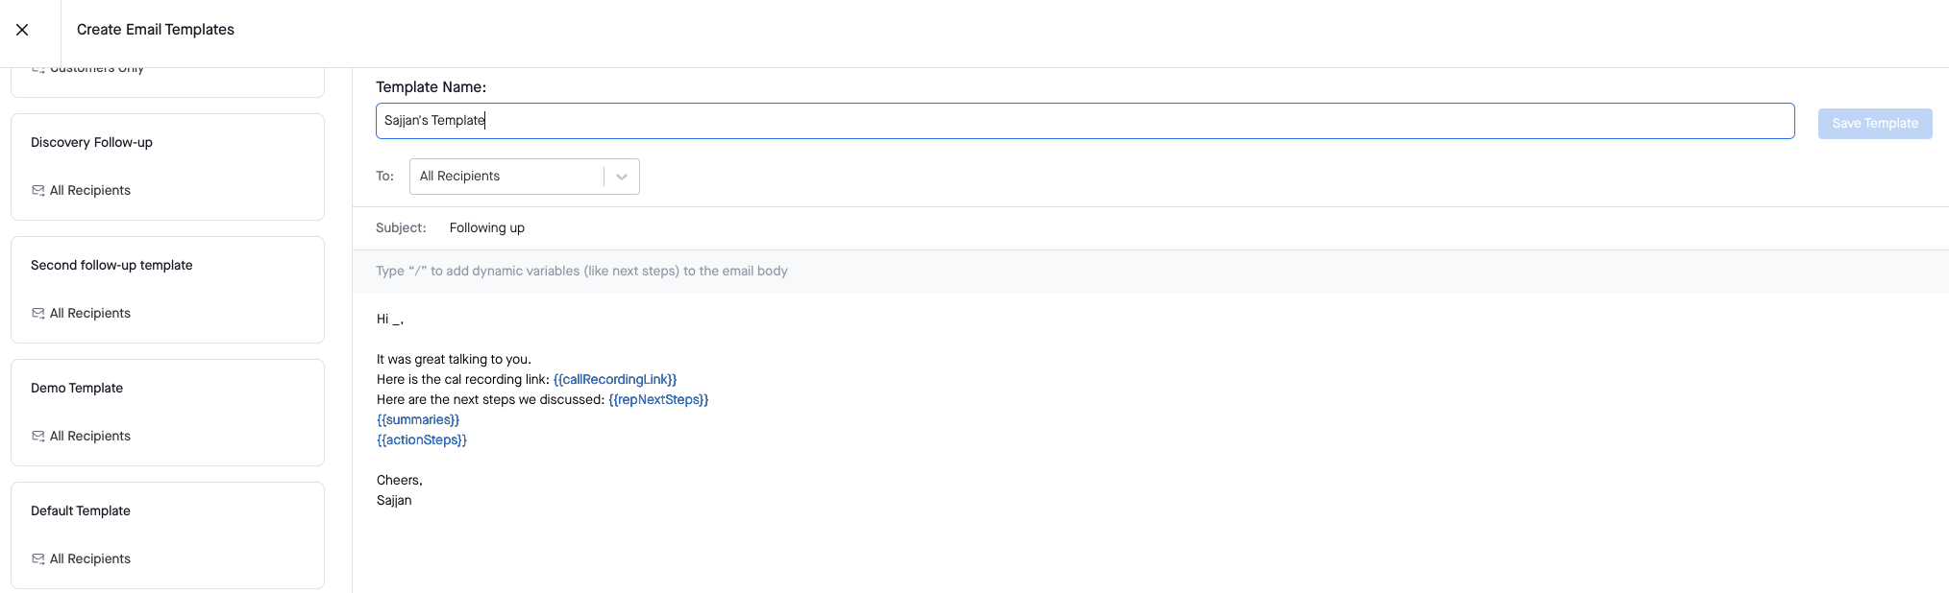Close the Create Email Templates dialog
The width and height of the screenshot is (1949, 593).
22,30
